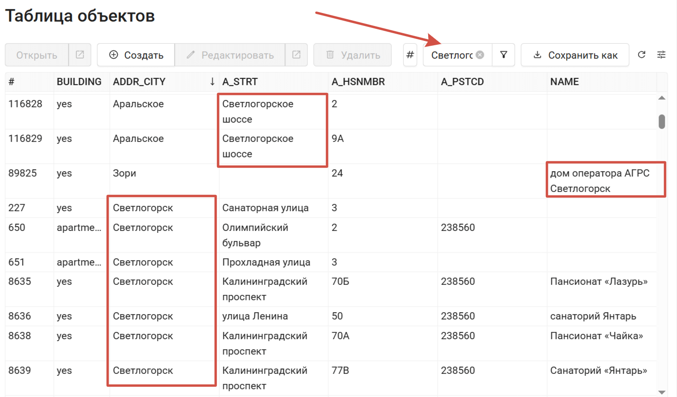Screen dimensions: 677x397
Task: Click the filter funnel icon
Action: [503, 55]
